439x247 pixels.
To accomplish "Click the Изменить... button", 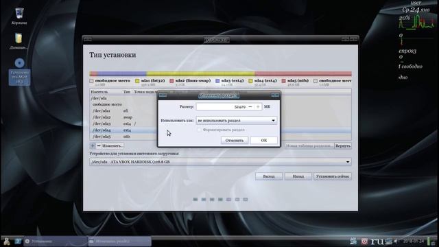I will click(x=112, y=145).
